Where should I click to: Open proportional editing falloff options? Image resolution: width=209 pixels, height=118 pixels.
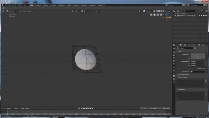[x=93, y=11]
